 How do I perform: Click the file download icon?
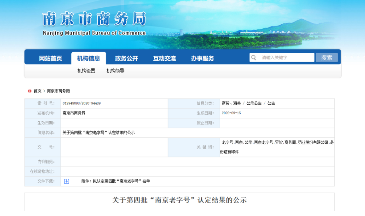point(66,181)
